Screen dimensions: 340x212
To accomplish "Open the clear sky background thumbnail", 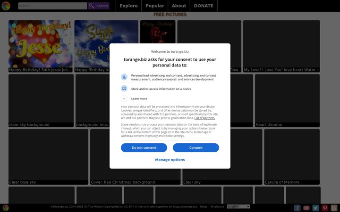I will [41, 101].
